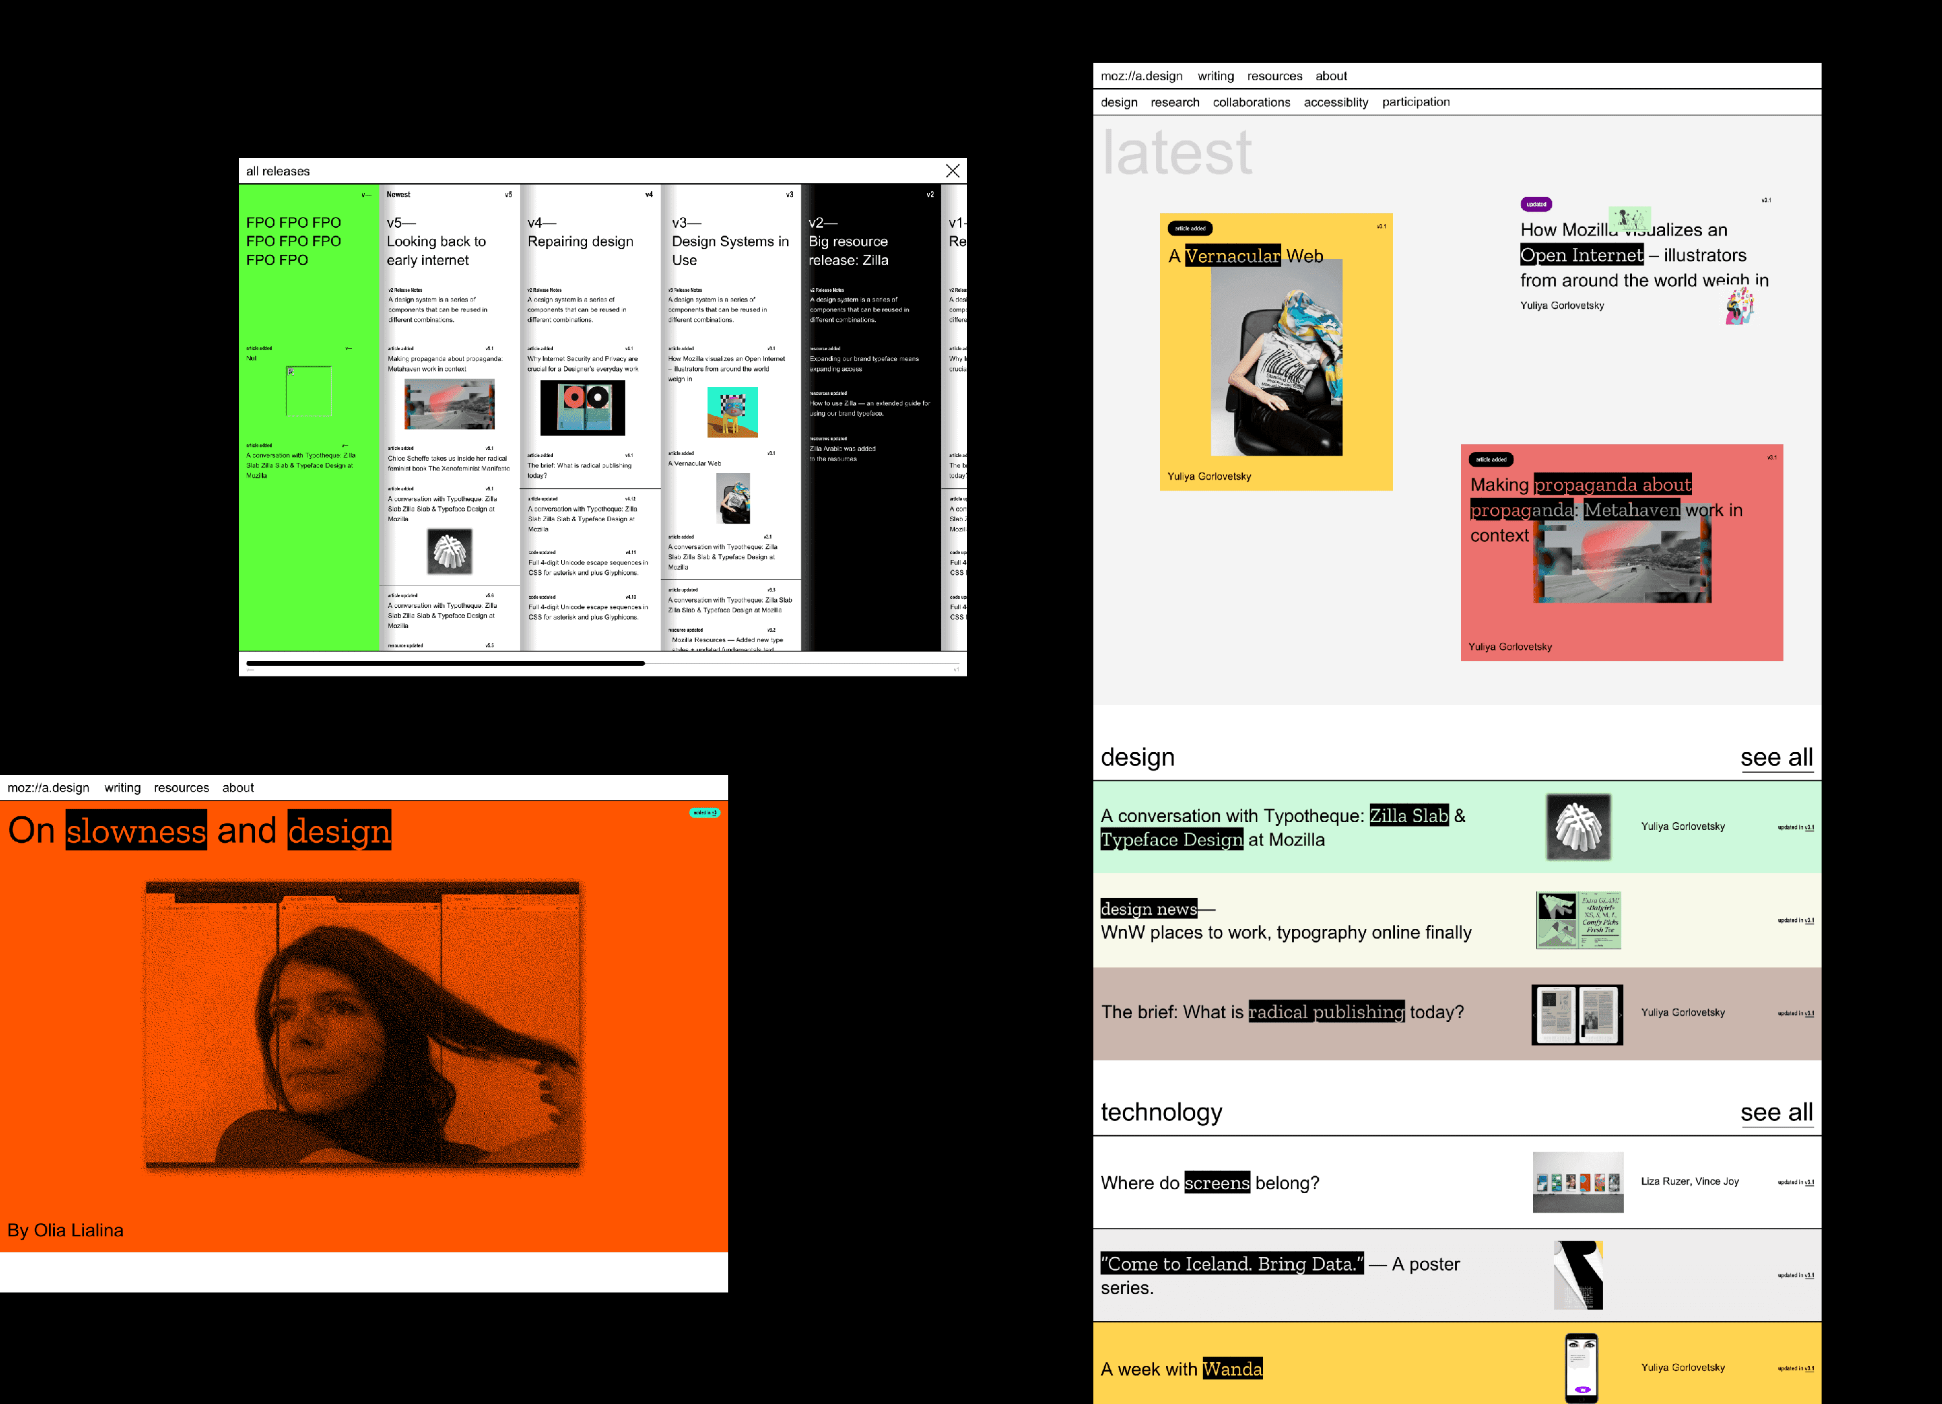Open Expanding our brand typeface entry in v2 column
This screenshot has height=1404, width=1942.
tap(864, 364)
